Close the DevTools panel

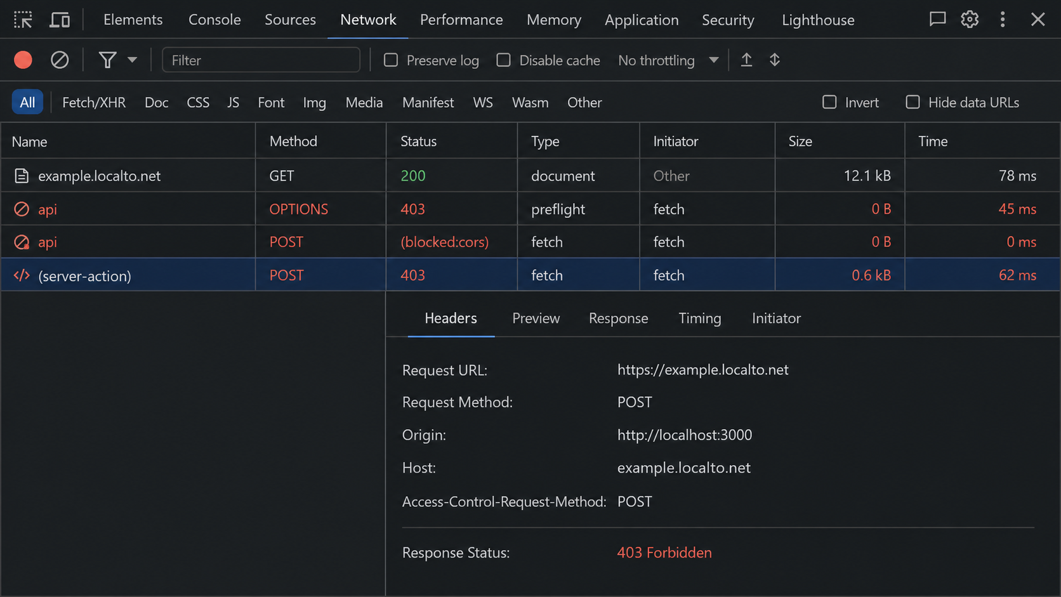click(x=1038, y=20)
